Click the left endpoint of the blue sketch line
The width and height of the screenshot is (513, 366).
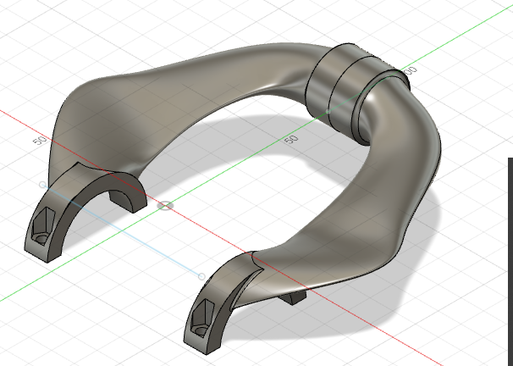pos(43,184)
